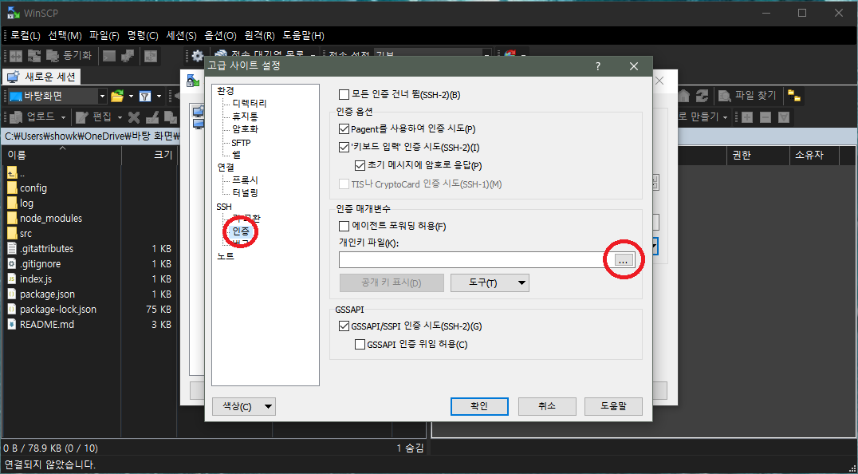Click the 확인 OK button
858x474 pixels.
pos(479,406)
